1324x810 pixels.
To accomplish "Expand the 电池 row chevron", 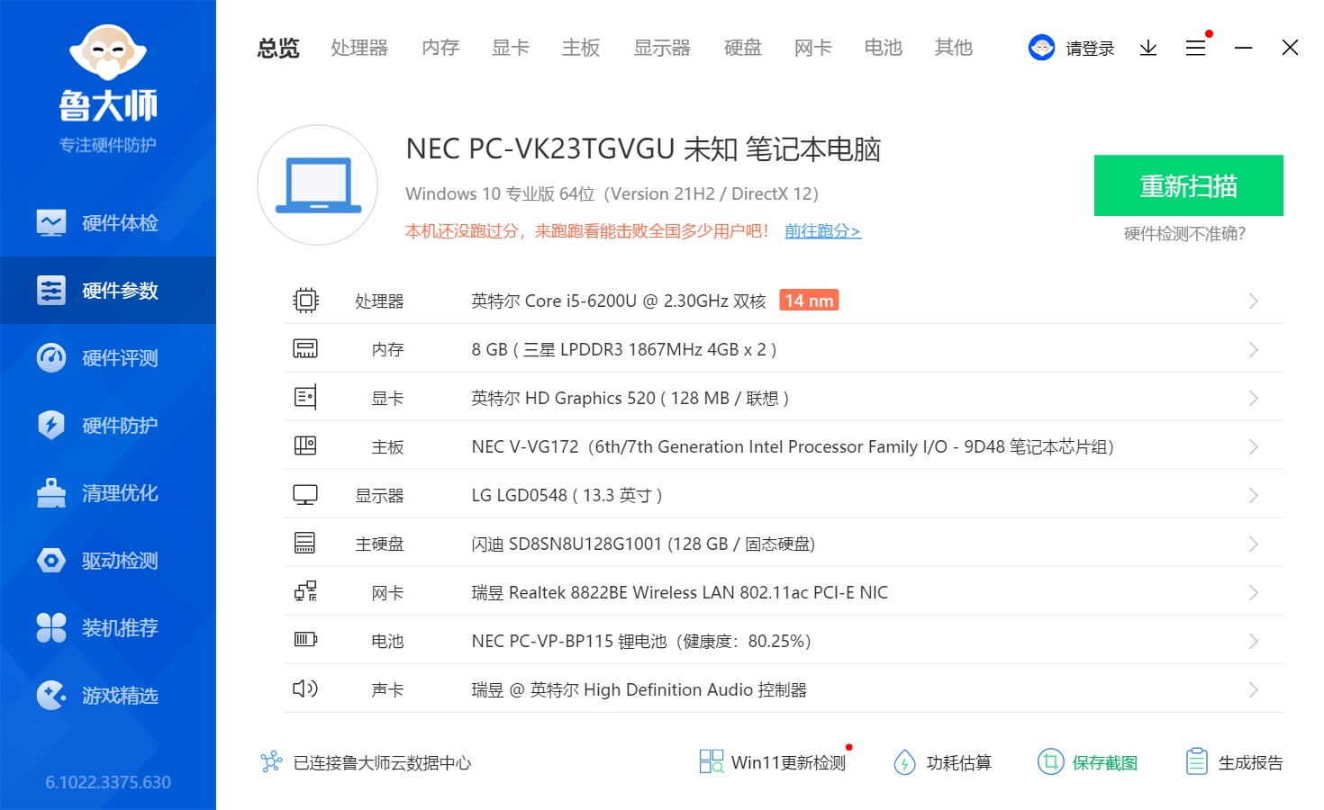I will [1253, 641].
